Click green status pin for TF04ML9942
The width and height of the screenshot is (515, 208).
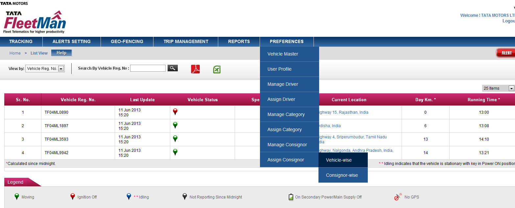point(175,152)
